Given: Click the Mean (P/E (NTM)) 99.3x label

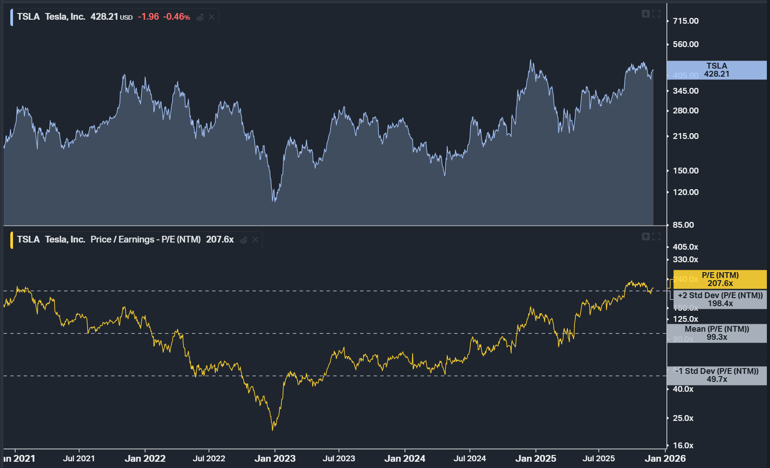Looking at the screenshot, I should point(717,333).
